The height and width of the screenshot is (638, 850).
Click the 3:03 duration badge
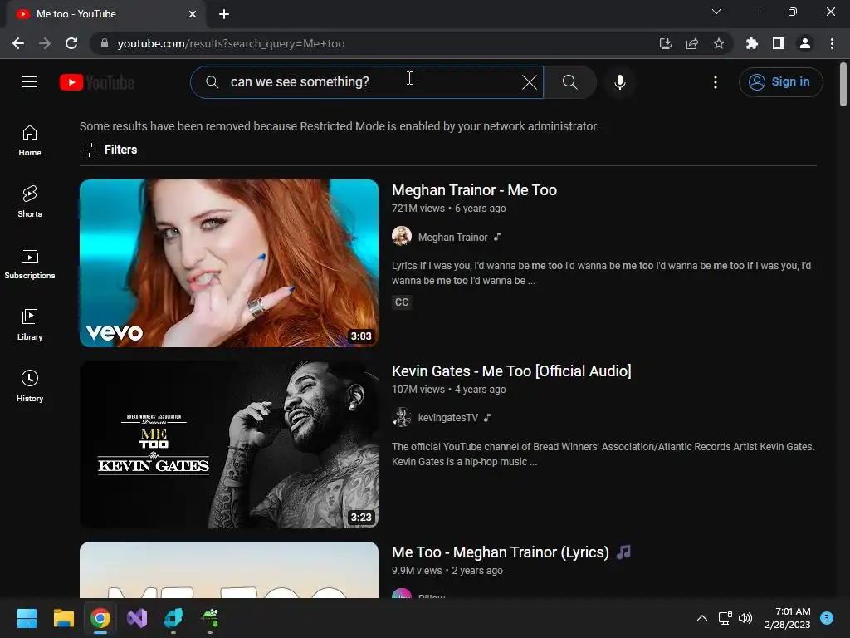361,336
